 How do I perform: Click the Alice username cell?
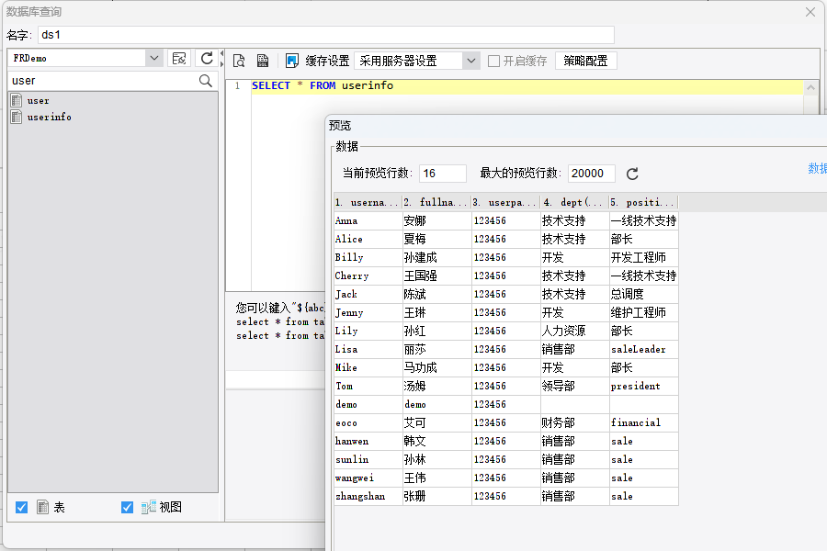pyautogui.click(x=368, y=240)
